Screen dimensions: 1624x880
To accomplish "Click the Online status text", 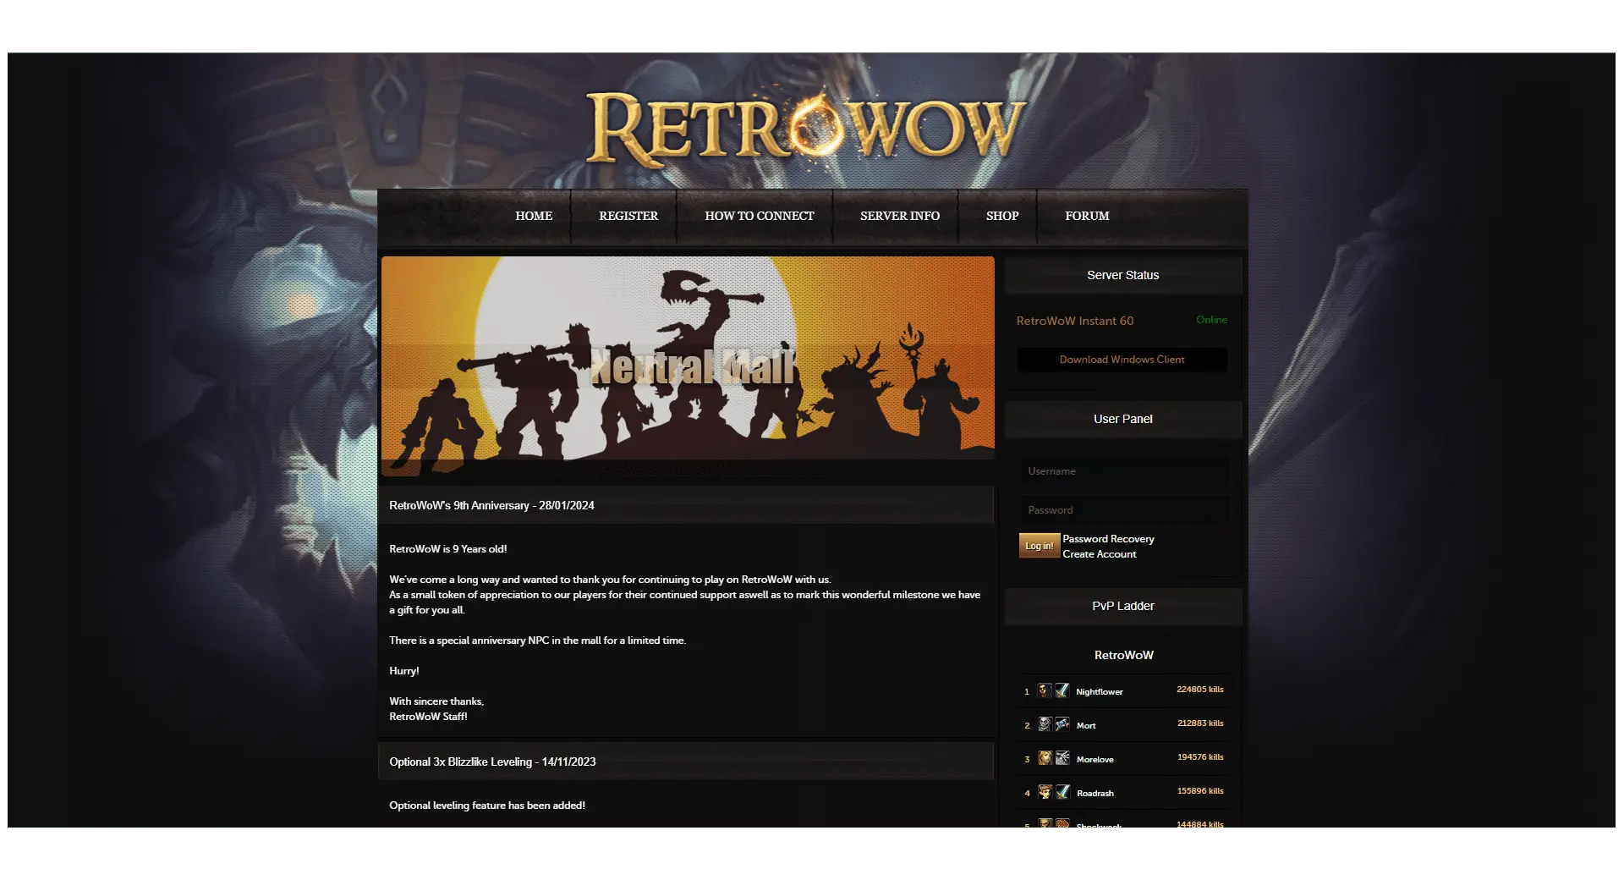I will 1211,320.
